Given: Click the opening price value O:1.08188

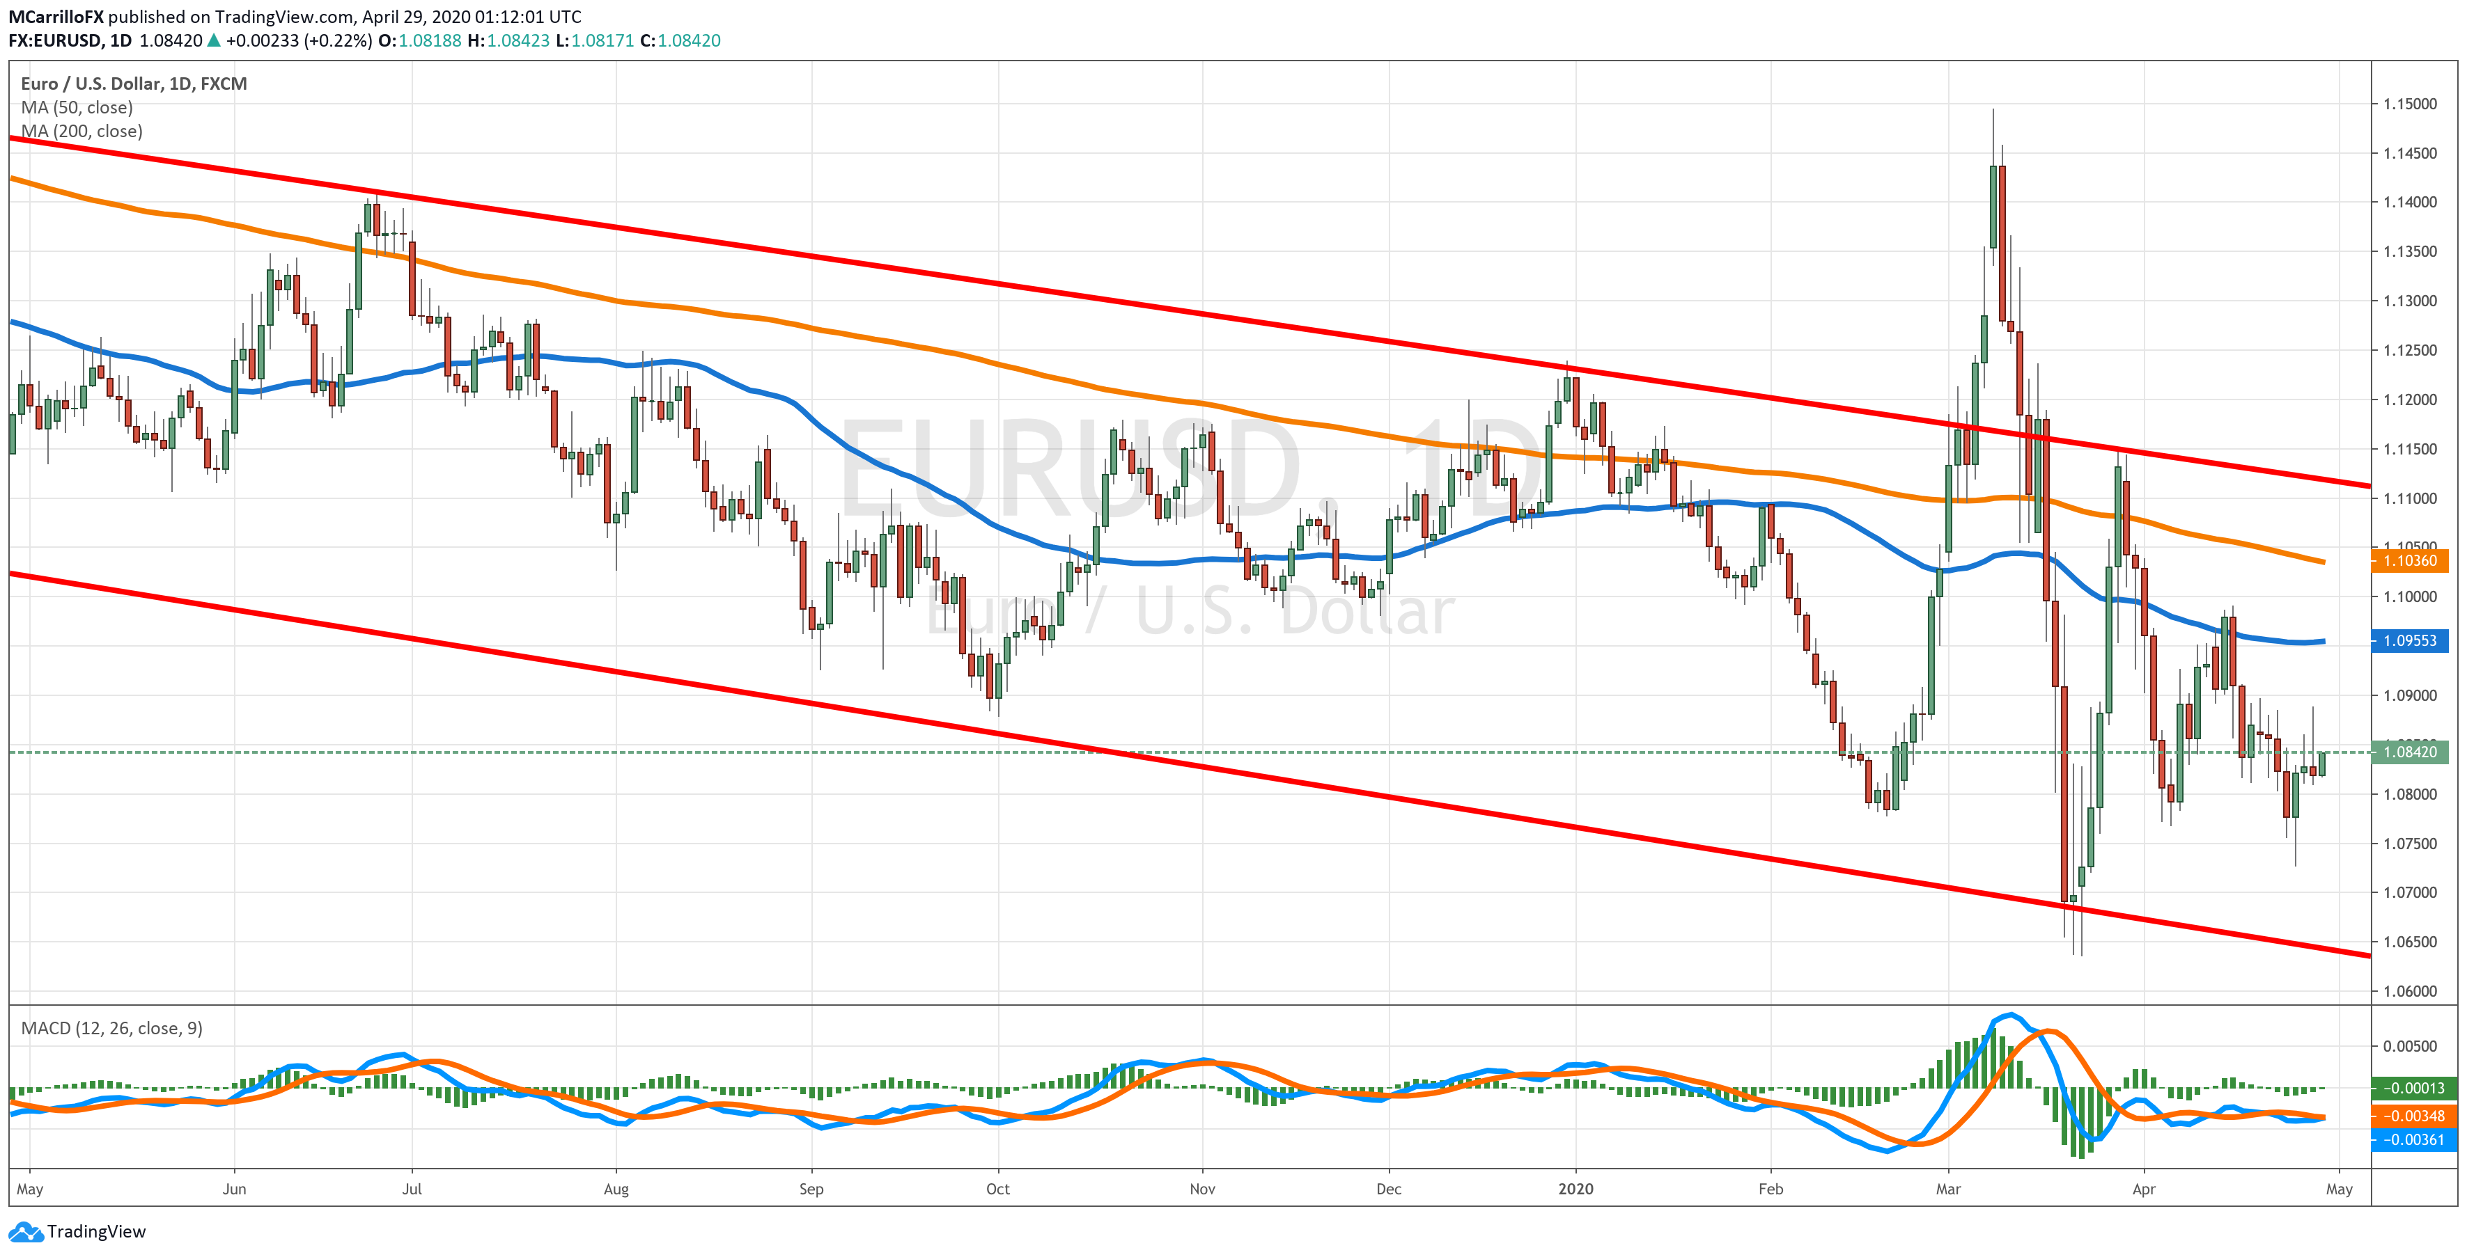Looking at the screenshot, I should 419,40.
